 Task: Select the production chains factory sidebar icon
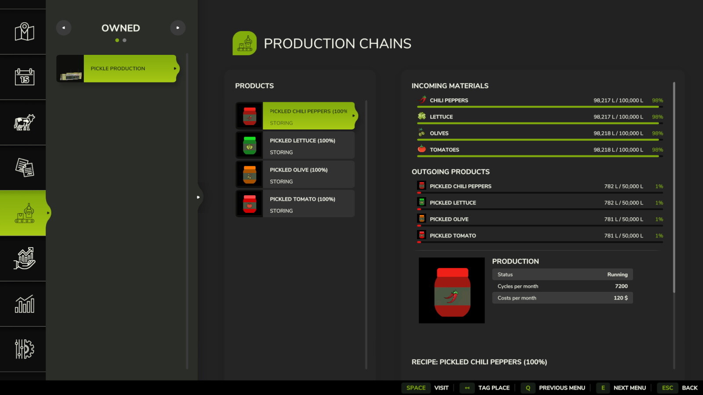click(x=24, y=213)
